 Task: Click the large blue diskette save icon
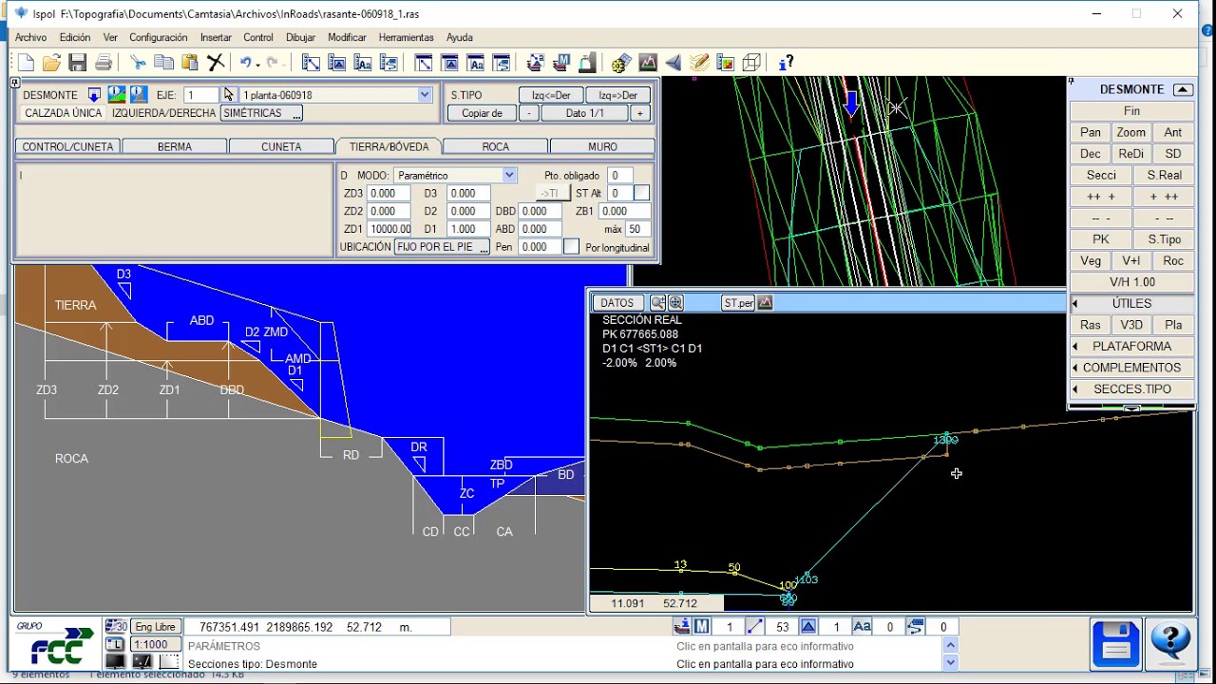coord(1115,643)
